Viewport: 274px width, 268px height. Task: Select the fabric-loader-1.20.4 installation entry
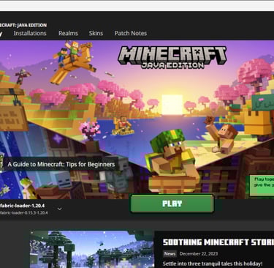pos(24,209)
